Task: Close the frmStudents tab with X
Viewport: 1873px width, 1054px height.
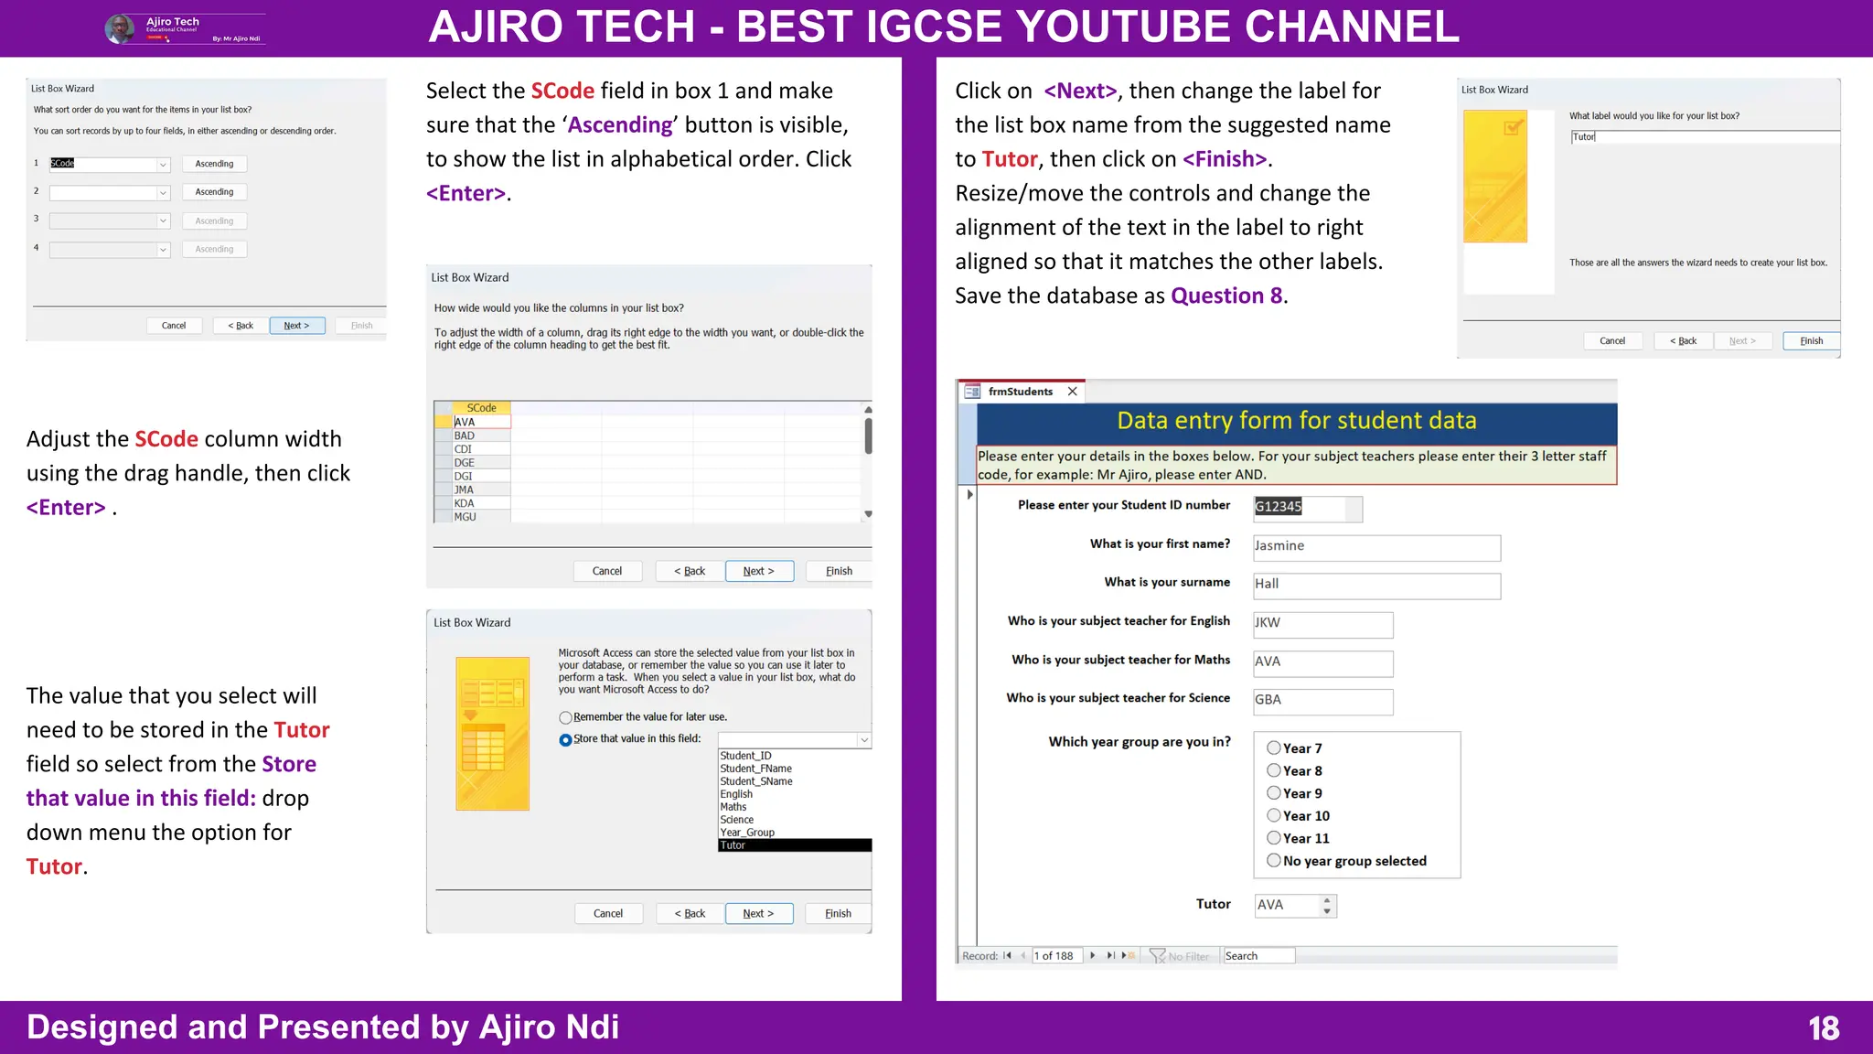Action: (1073, 392)
